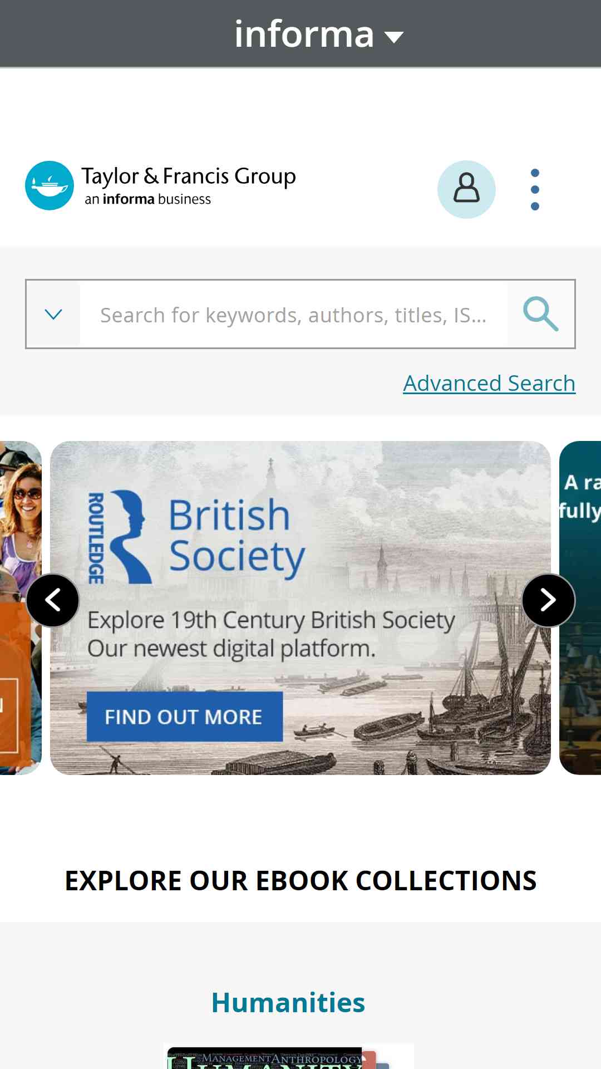This screenshot has height=1069, width=601.
Task: Click the partially visible right carousel slide
Action: [580, 607]
